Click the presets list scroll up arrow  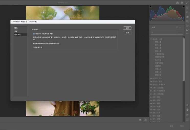pyautogui.click(x=184, y=37)
